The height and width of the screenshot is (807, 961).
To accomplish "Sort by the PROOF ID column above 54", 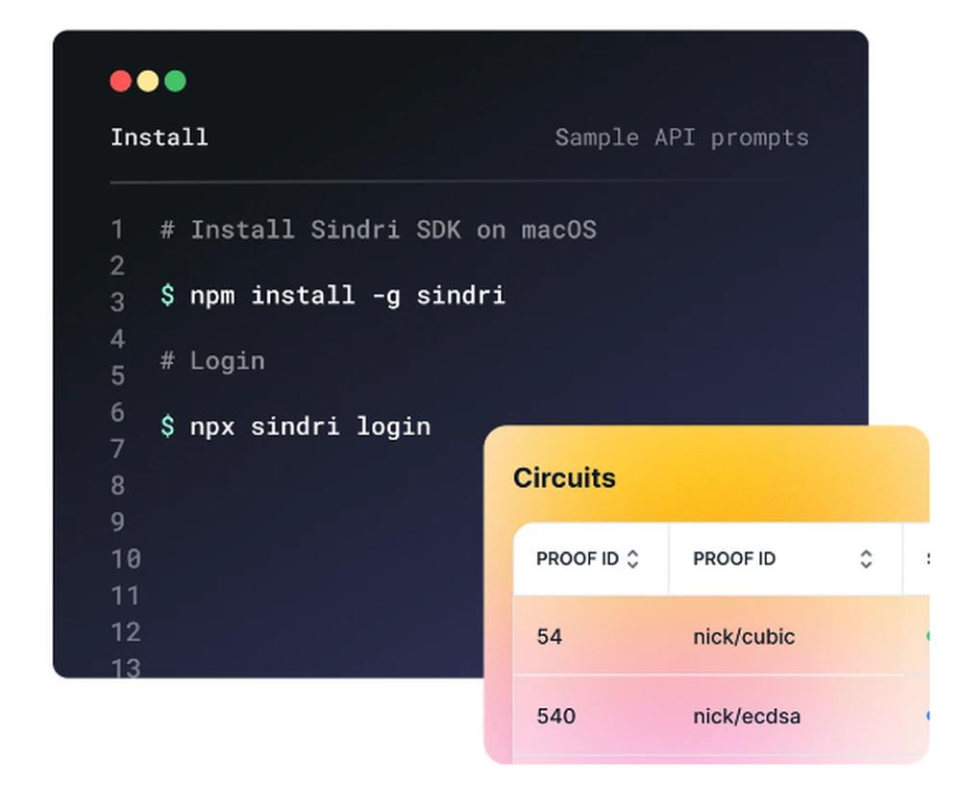I will click(632, 559).
